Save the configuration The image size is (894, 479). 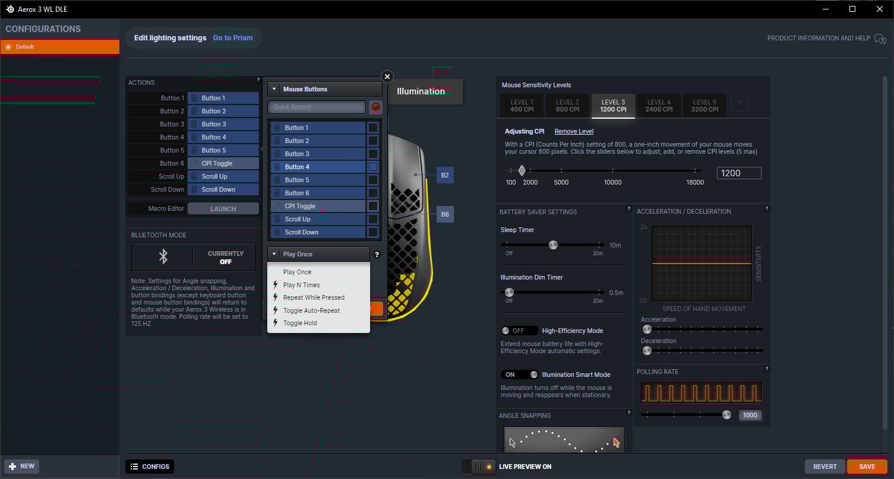click(x=867, y=467)
